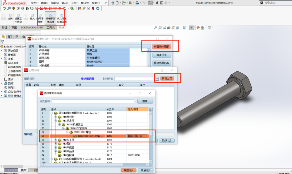The width and height of the screenshot is (292, 174).
Task: Expand the HH2加工件 tree node
Action: pos(55,140)
